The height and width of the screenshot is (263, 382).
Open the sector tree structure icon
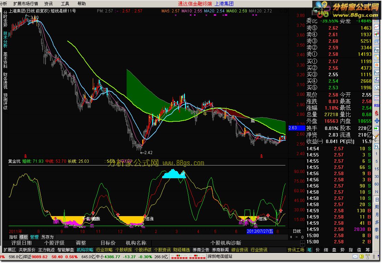click(x=376, y=58)
